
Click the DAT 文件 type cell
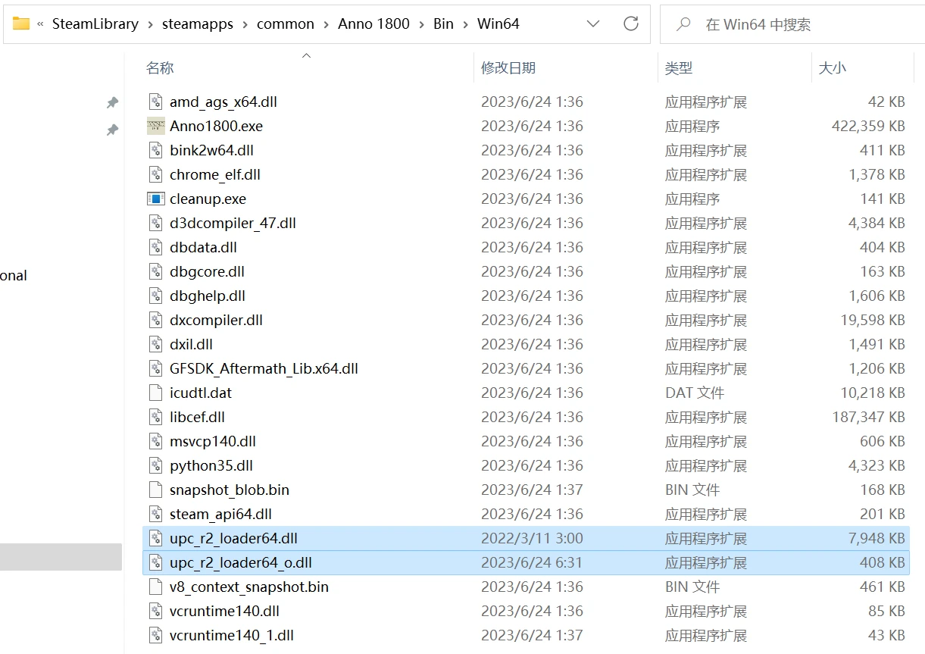695,393
